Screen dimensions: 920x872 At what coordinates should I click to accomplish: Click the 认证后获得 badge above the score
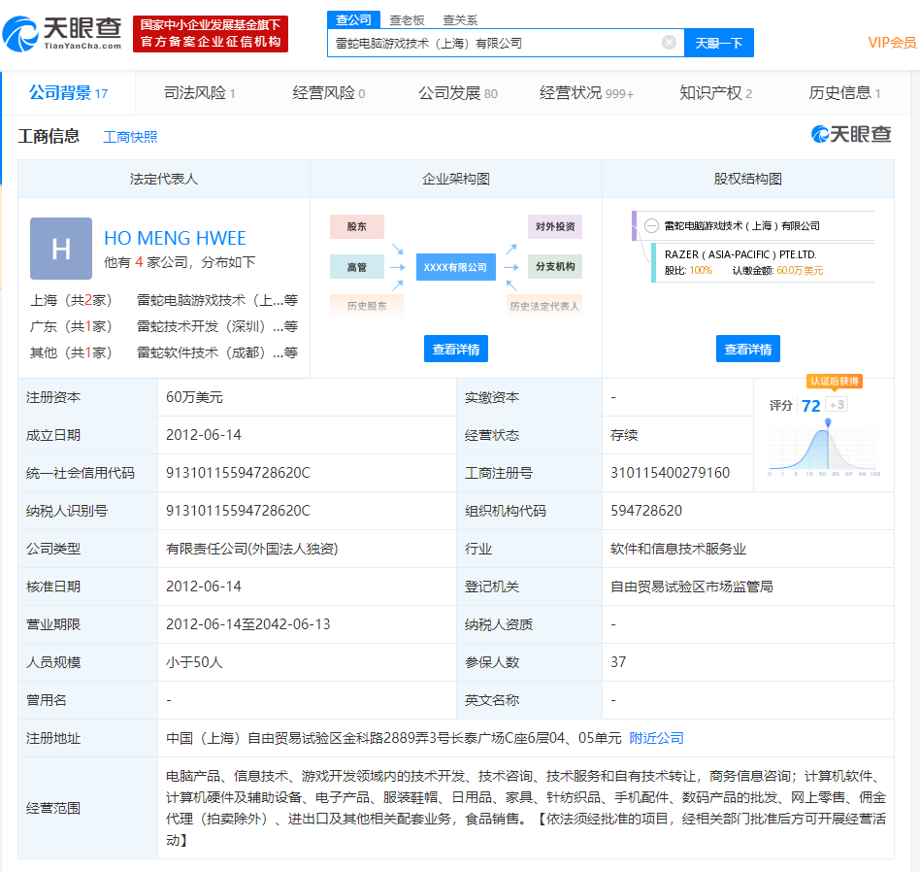[x=834, y=382]
